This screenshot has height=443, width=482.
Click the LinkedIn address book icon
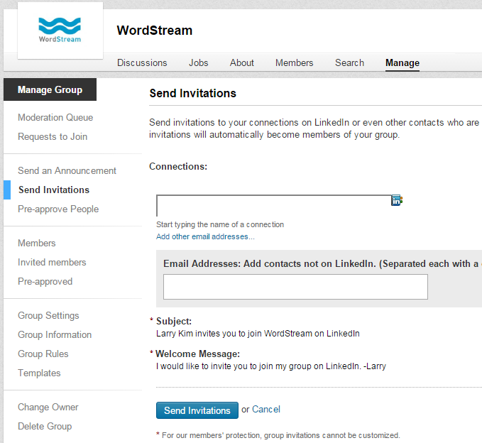click(397, 200)
